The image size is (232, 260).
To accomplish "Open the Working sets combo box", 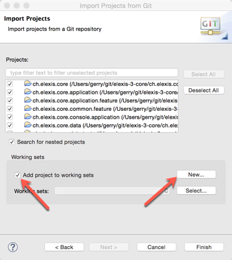I will (112, 191).
